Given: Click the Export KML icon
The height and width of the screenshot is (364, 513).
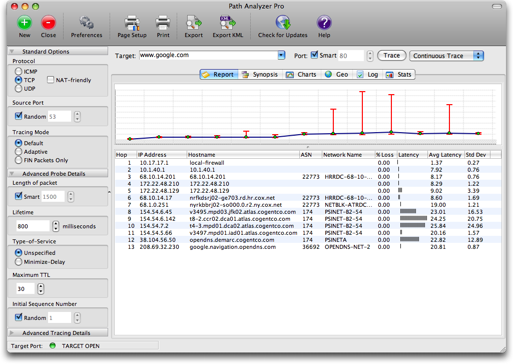Looking at the screenshot, I should (x=228, y=23).
